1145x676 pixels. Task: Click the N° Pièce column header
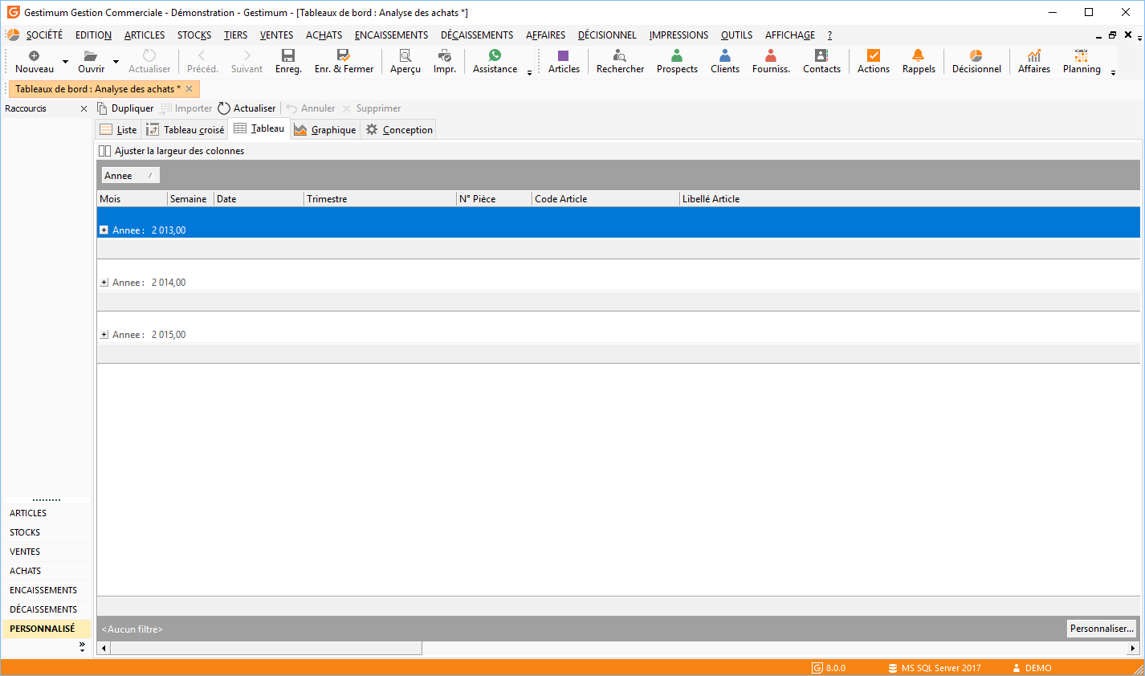click(494, 199)
